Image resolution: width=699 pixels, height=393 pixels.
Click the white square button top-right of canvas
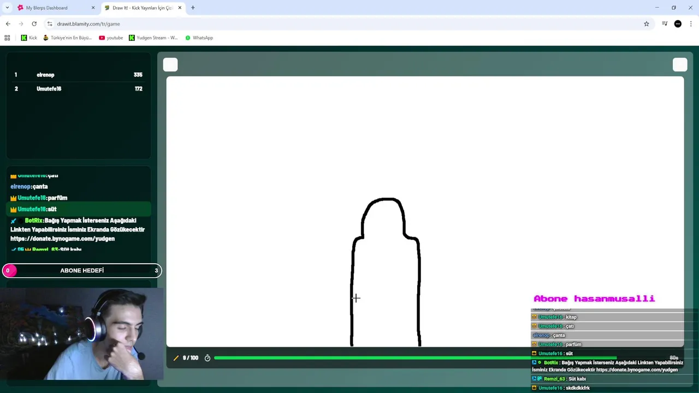tap(680, 65)
